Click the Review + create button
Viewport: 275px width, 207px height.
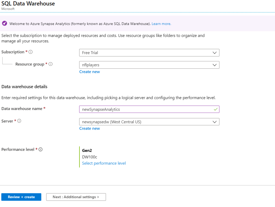(21, 197)
